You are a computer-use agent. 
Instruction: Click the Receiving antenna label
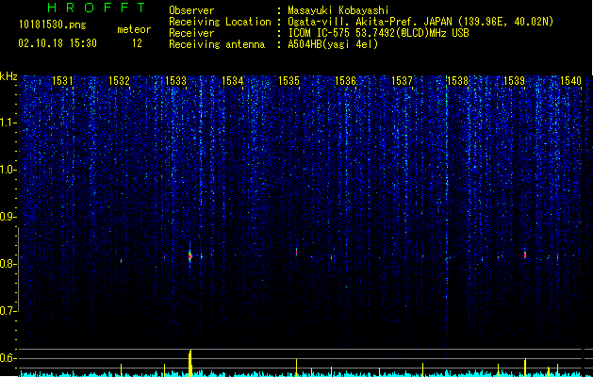click(x=217, y=44)
